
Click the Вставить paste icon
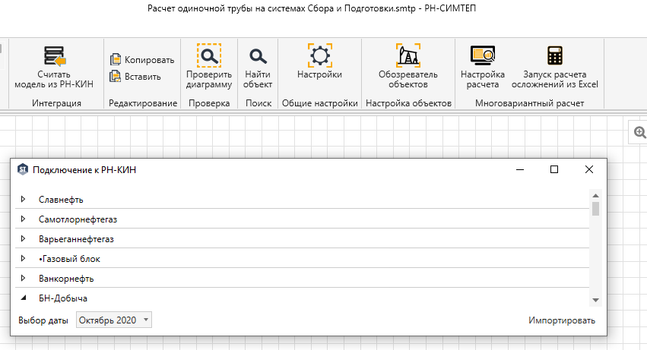115,76
